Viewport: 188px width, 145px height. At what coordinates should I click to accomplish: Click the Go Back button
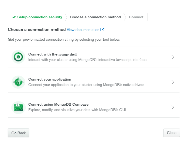(18, 133)
